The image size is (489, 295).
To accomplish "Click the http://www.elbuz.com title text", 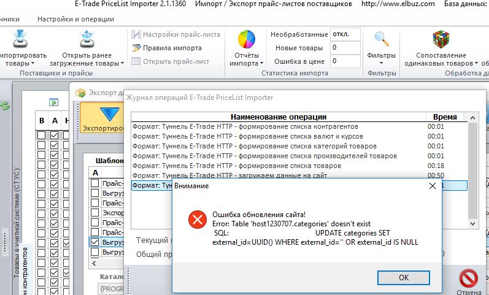I will pyautogui.click(x=398, y=4).
